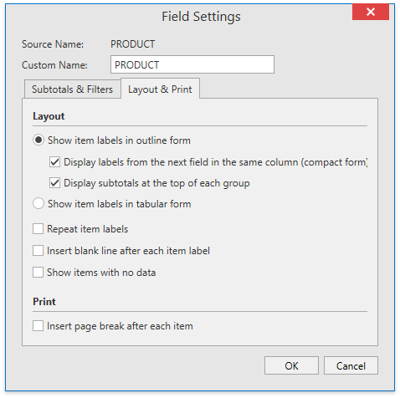The width and height of the screenshot is (400, 398).
Task: Select the Layout & Print tab
Action: pos(160,89)
